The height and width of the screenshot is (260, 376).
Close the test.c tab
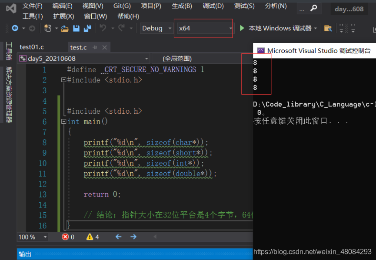click(x=105, y=47)
